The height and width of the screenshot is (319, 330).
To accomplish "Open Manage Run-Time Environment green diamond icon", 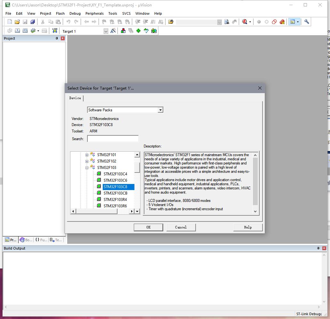I will 139,31.
